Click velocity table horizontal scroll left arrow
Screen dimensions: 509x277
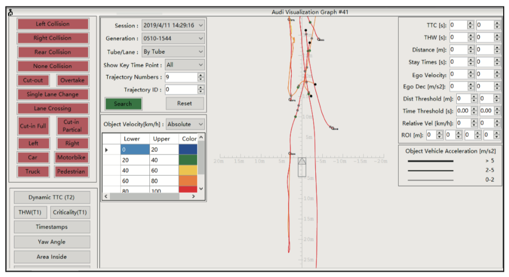coord(106,197)
